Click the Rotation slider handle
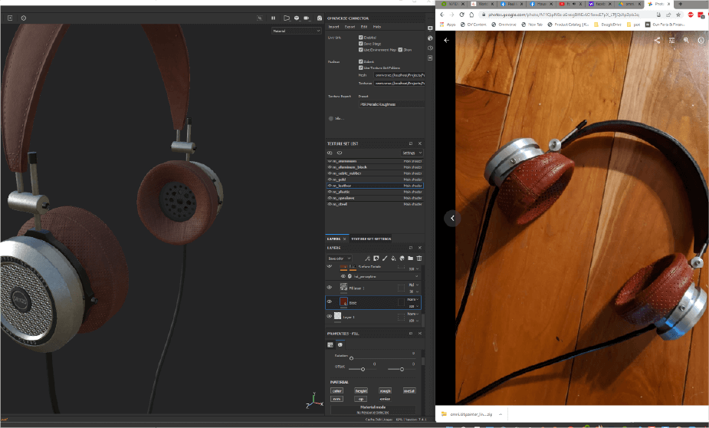 tap(352, 358)
